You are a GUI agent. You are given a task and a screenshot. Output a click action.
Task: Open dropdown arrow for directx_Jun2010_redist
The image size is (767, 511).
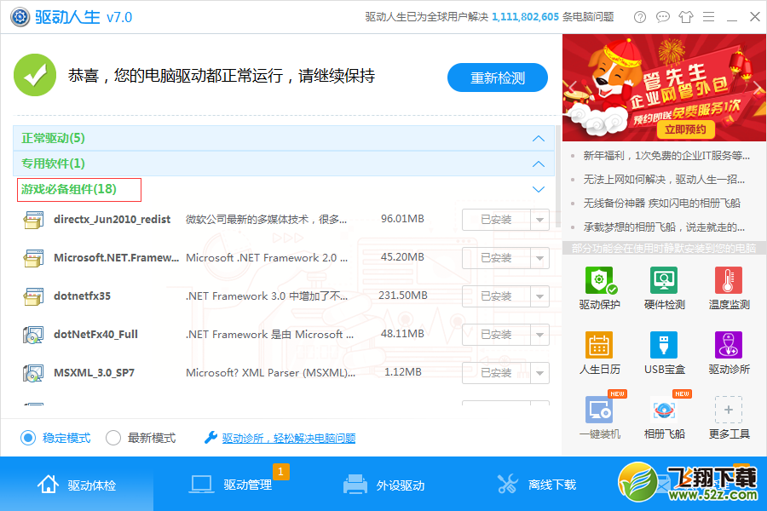[539, 220]
